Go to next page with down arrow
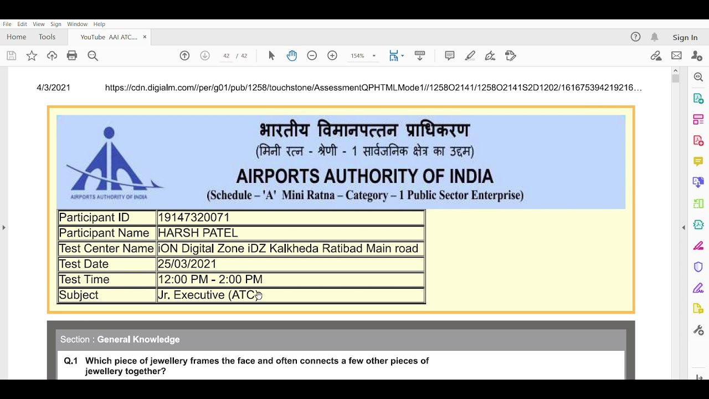Viewport: 709px width, 399px height. (205, 55)
